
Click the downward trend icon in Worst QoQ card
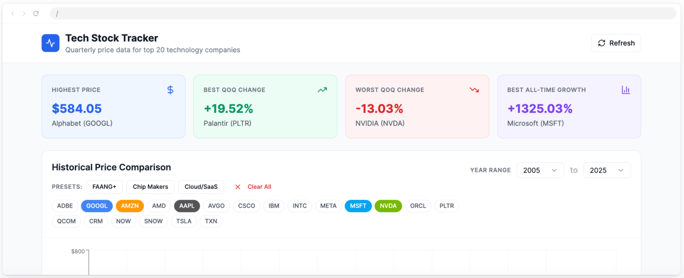coord(474,90)
